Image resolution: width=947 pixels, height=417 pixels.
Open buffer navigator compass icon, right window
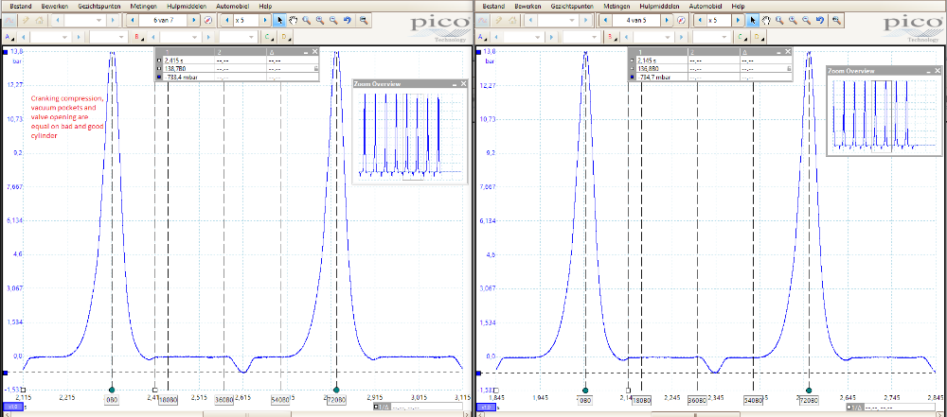681,20
